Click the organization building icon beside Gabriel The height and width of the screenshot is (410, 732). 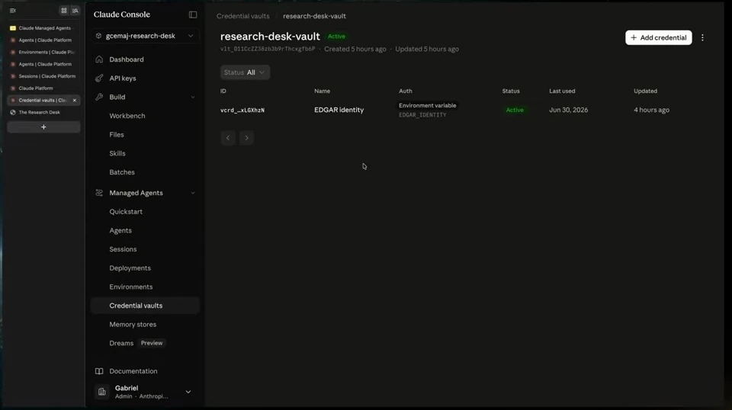[x=101, y=392]
